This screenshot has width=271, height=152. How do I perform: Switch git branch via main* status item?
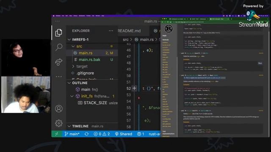(x=72, y=134)
